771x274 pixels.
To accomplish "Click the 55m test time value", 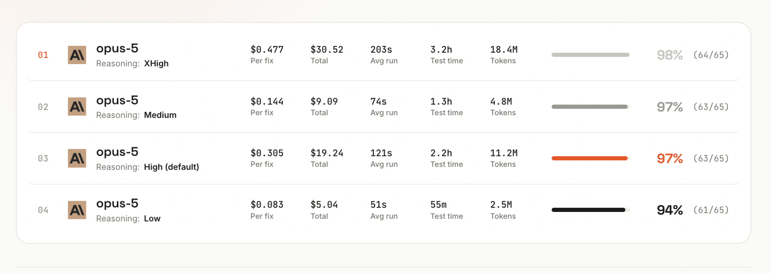I will (x=439, y=205).
